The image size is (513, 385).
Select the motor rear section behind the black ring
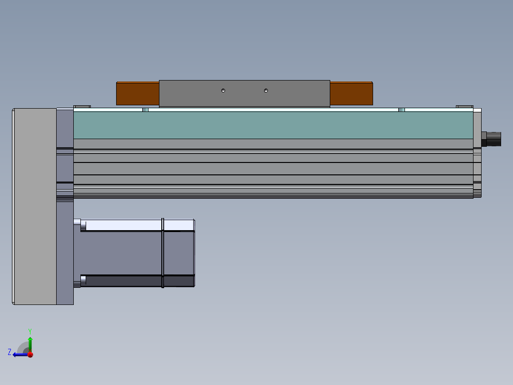tap(179, 253)
